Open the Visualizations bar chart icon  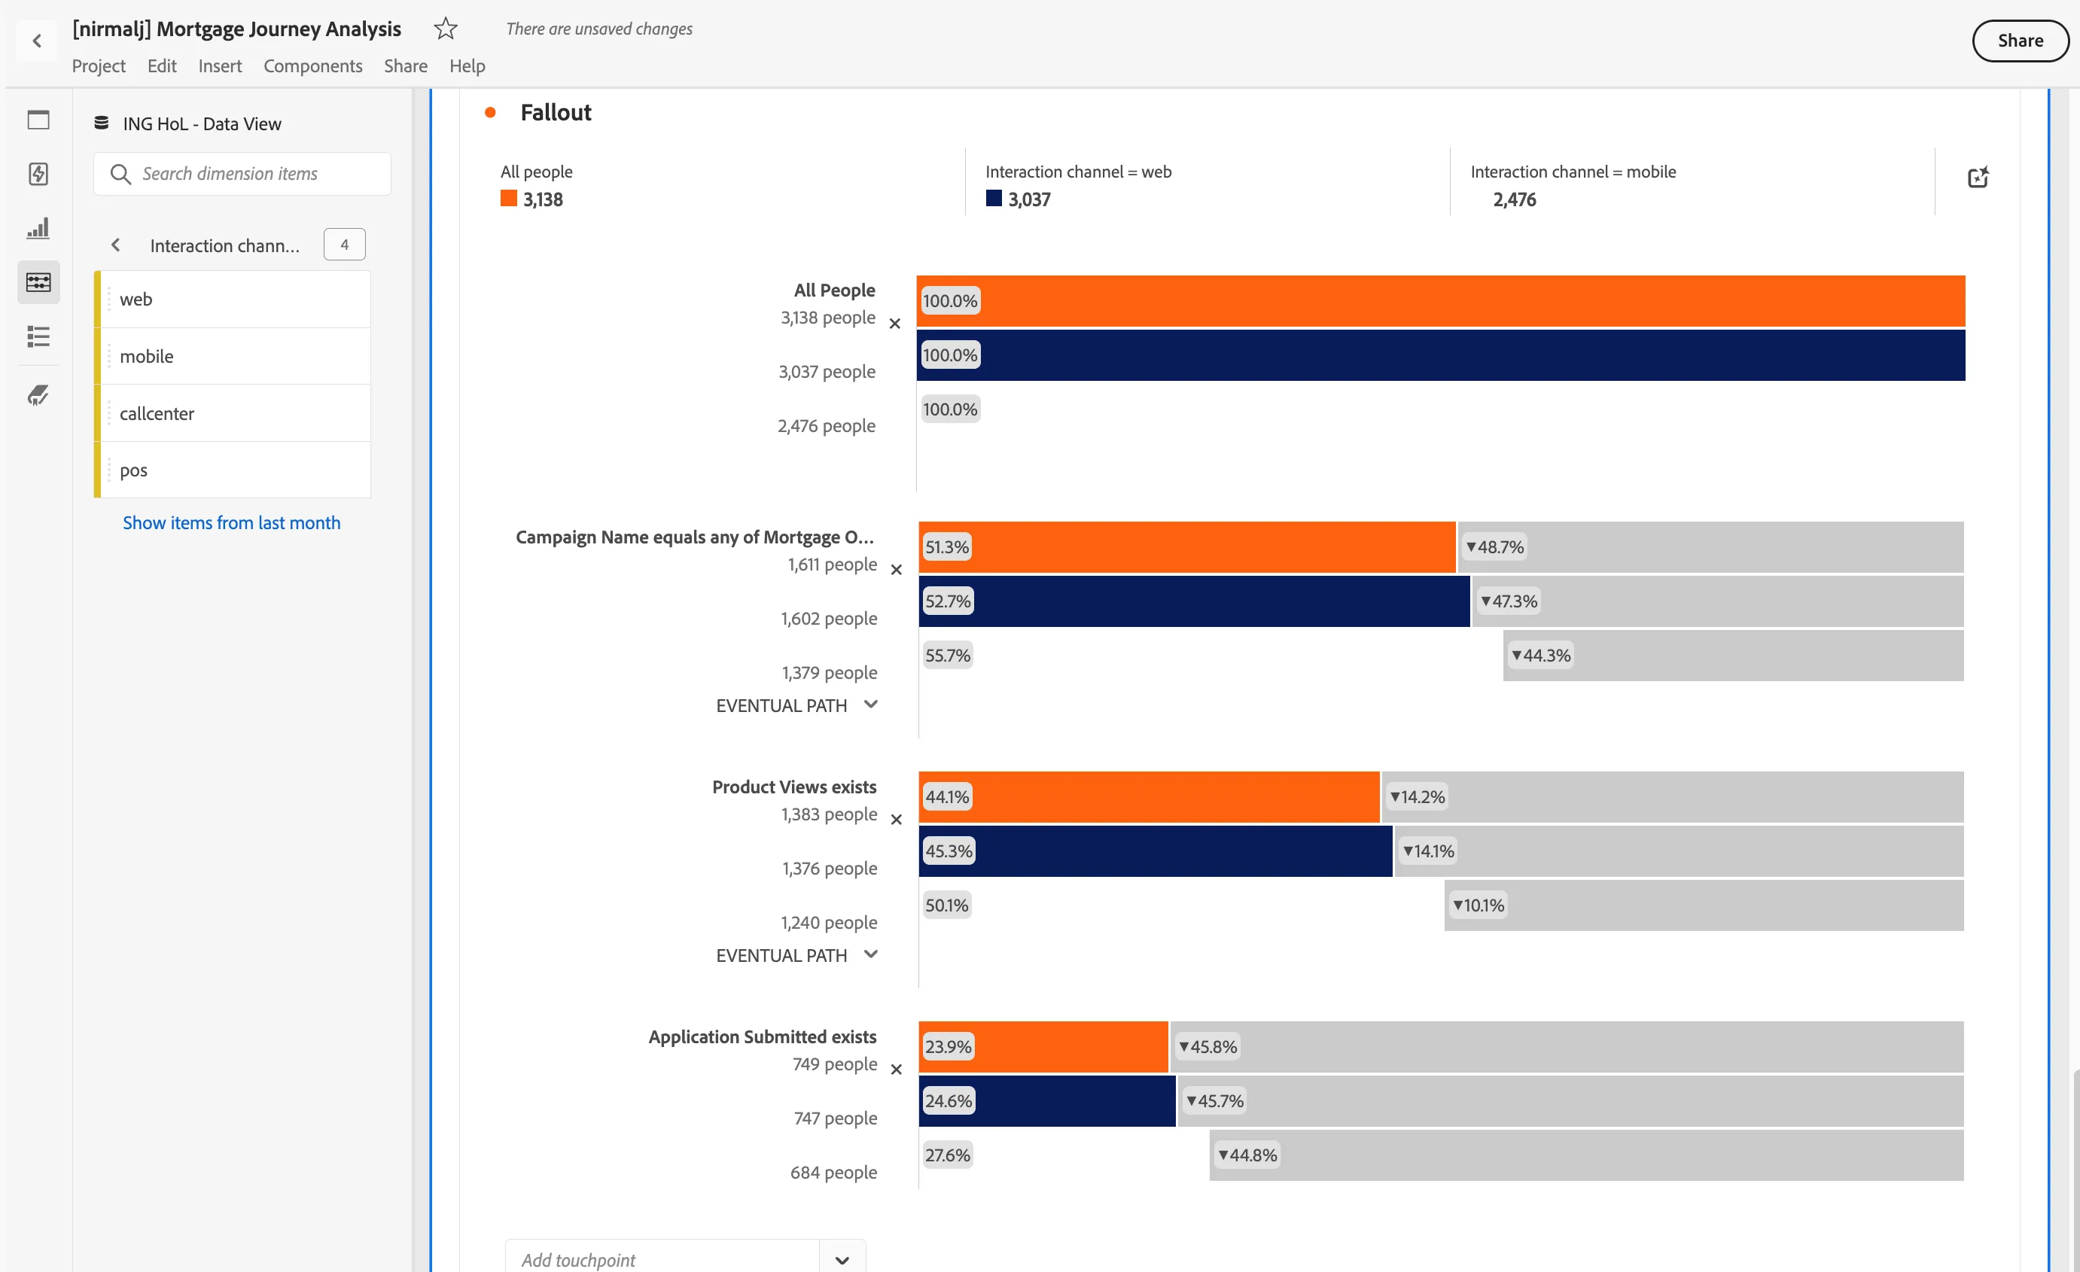click(x=38, y=228)
